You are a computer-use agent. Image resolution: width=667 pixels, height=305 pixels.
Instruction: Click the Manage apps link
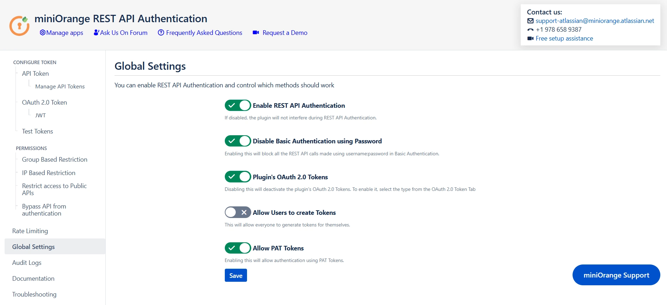(65, 33)
